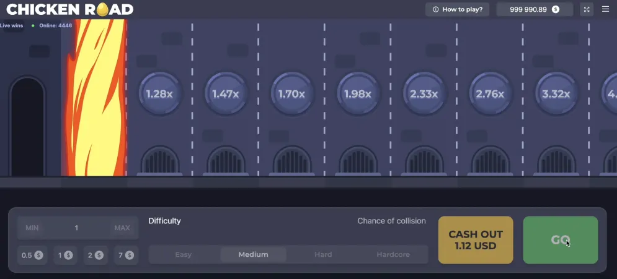Click the golden egg in the Chicken Road logo

102,9
